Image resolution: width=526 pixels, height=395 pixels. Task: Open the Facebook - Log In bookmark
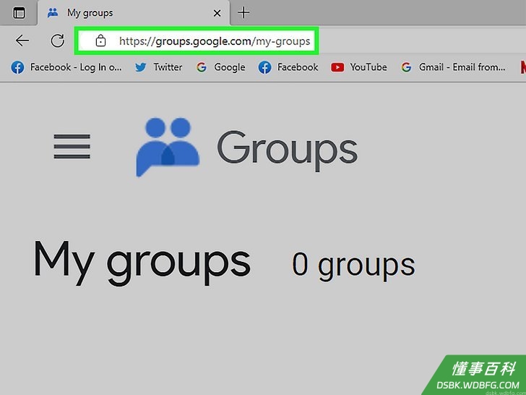click(66, 67)
